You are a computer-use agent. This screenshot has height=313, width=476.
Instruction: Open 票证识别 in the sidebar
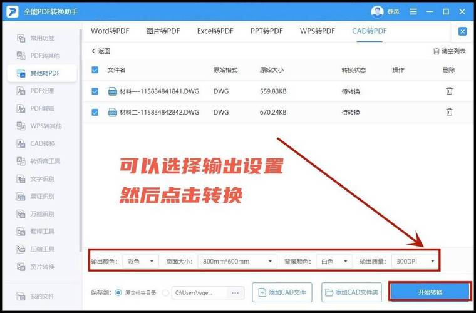35,197
